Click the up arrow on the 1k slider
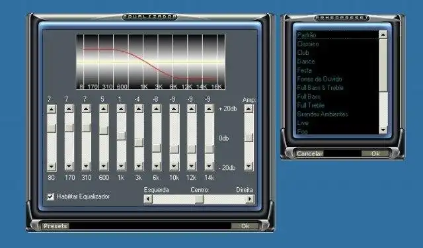This screenshot has height=248, width=423. pos(122,109)
